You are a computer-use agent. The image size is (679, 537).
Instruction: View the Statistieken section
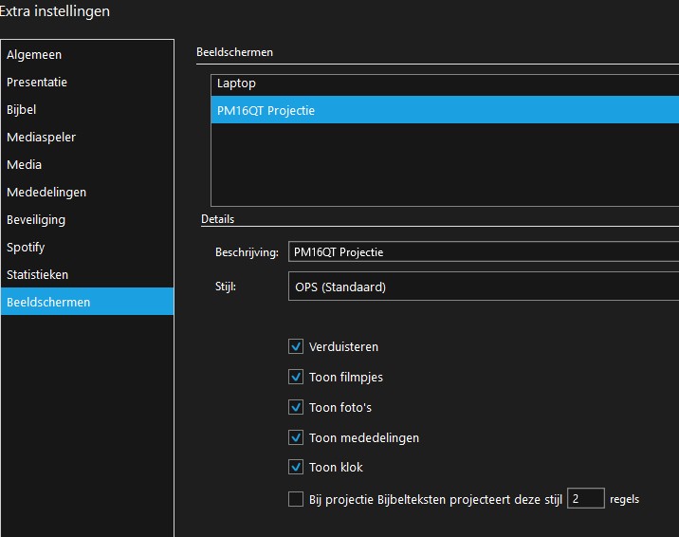pos(37,275)
